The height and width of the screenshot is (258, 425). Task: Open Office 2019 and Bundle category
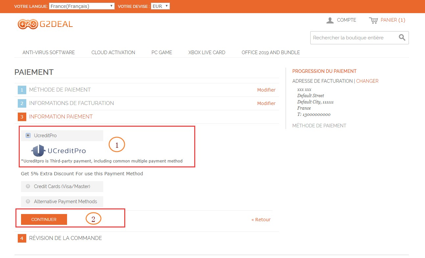(271, 53)
